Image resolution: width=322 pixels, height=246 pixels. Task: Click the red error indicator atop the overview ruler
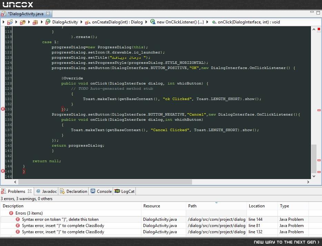click(319, 29)
